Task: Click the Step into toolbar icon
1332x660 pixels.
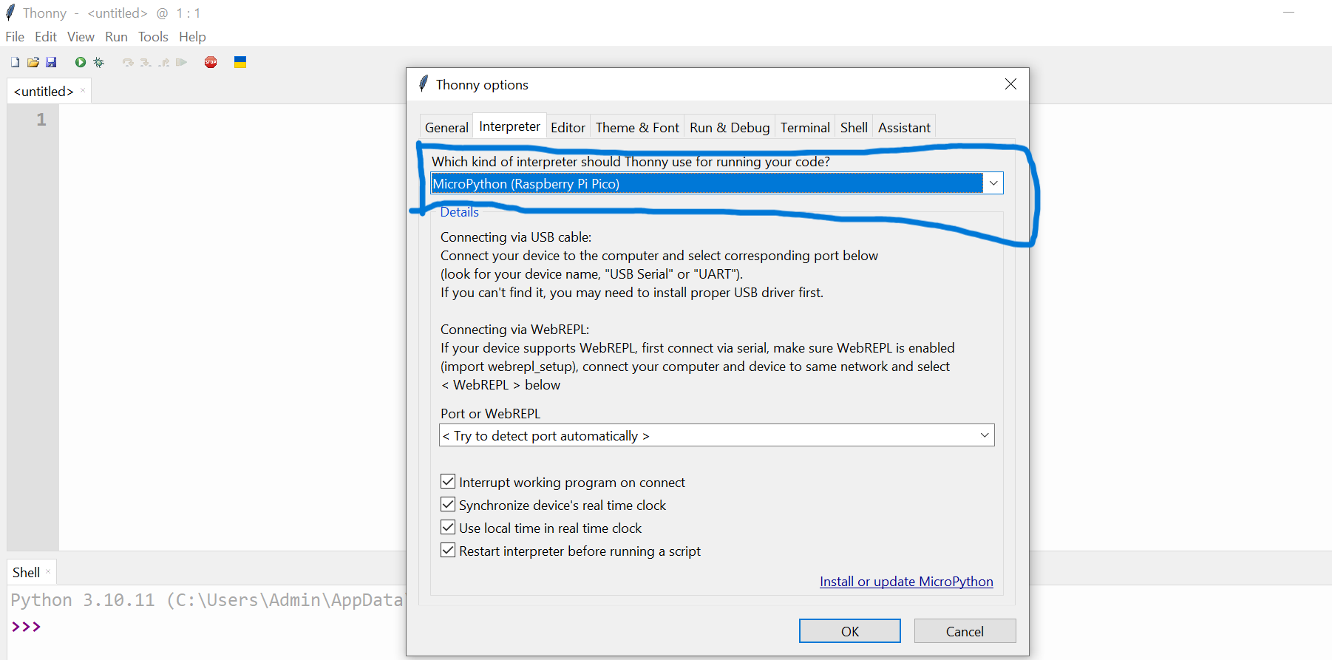Action: pos(146,62)
